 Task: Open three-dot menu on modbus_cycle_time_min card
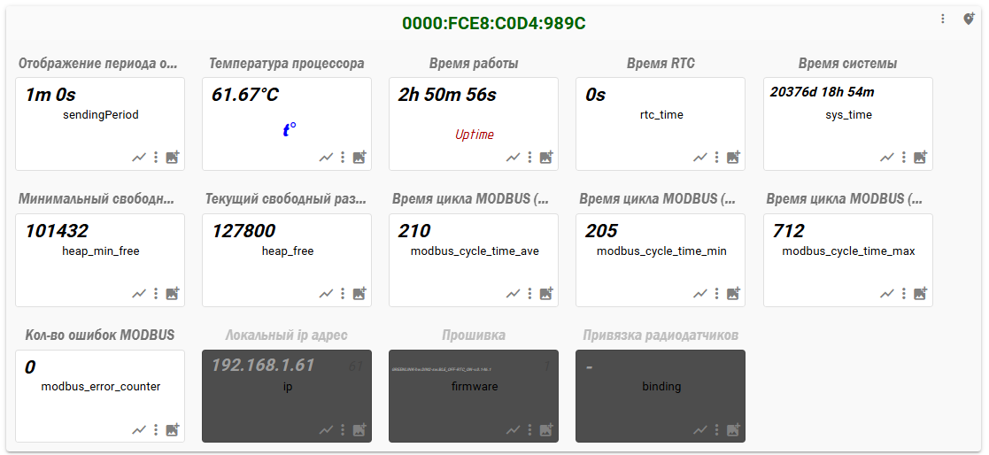tap(717, 294)
